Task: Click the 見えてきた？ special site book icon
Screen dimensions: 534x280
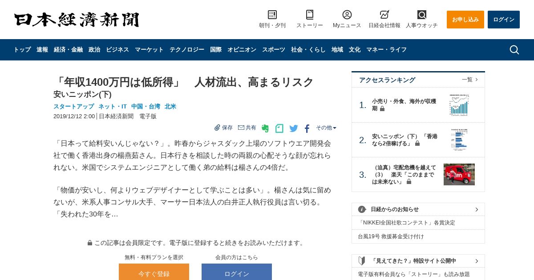Action: pos(362,261)
